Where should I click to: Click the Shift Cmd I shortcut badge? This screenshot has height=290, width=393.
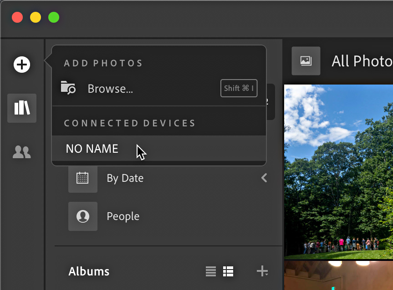[x=239, y=88]
